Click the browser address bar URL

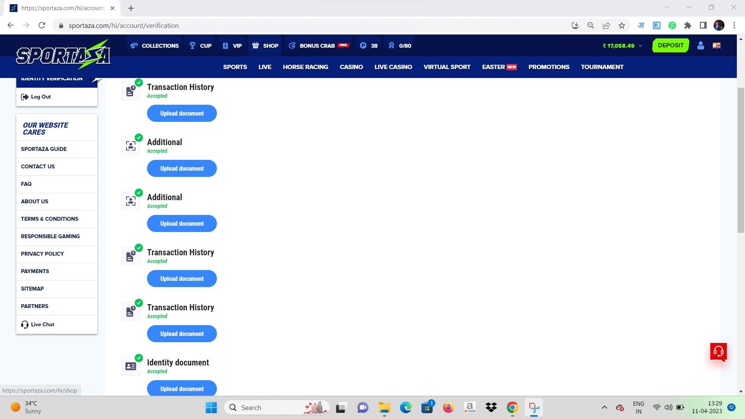pyautogui.click(x=124, y=26)
